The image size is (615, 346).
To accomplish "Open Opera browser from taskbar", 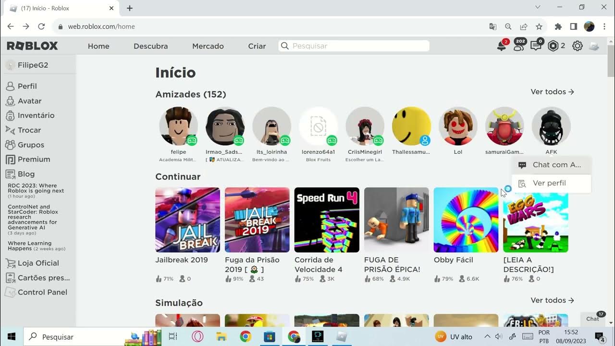I will point(197,337).
